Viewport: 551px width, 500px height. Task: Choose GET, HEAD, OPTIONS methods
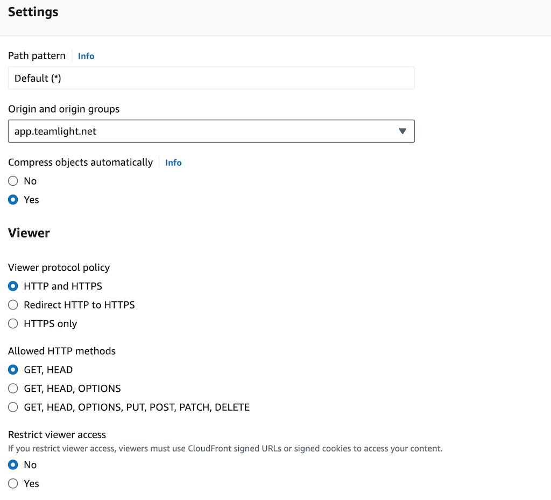coord(13,388)
